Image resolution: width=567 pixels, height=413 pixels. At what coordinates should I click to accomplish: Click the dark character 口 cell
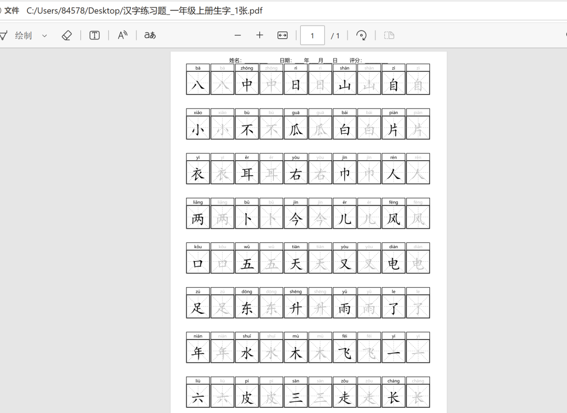point(198,262)
